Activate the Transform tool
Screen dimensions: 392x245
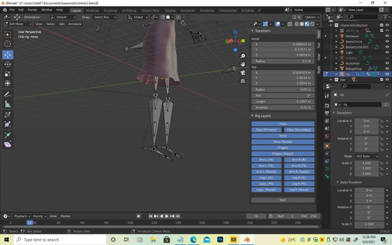(7, 83)
